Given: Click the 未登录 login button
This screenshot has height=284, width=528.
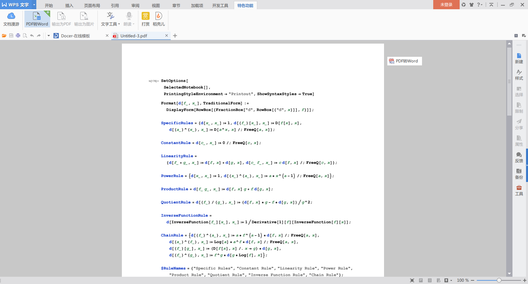Looking at the screenshot, I should 446,5.
